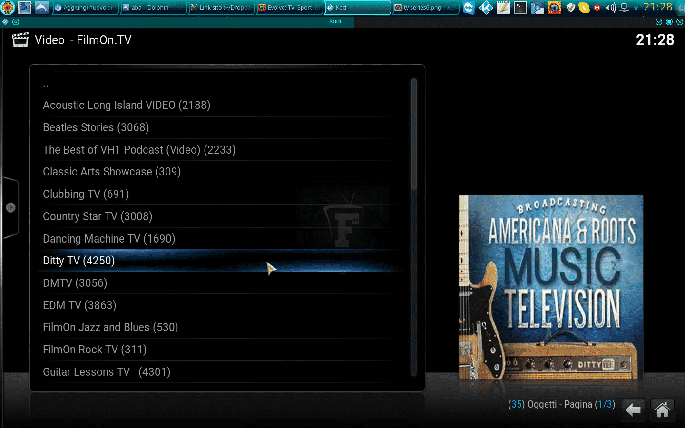The width and height of the screenshot is (685, 428).
Task: Open The Best of VH1 Podcast (Video)
Action: pyautogui.click(x=219, y=150)
